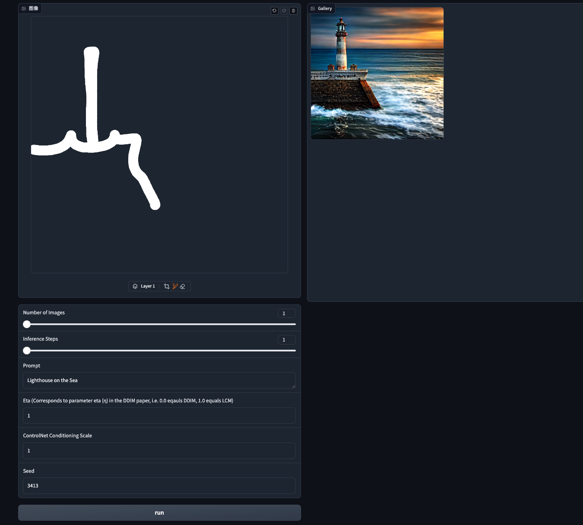
Task: Click the Seed input field
Action: click(159, 486)
